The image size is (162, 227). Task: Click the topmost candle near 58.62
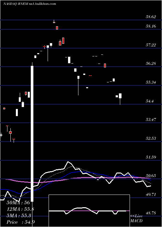click(54, 22)
